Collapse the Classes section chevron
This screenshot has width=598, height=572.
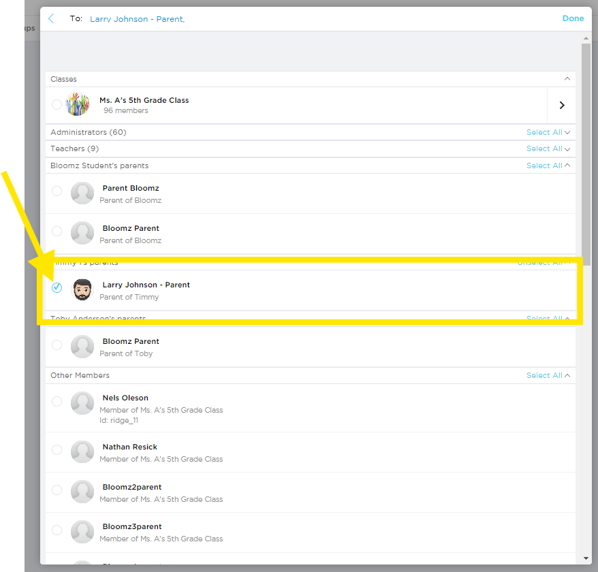click(x=567, y=78)
